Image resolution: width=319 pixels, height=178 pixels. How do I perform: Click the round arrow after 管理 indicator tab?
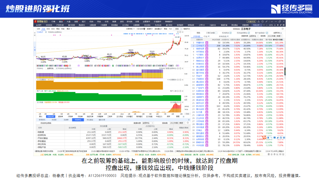(x=183, y=117)
